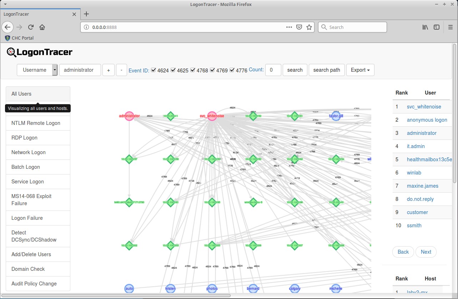The height and width of the screenshot is (299, 458).
Task: Open the address bar page actions menu
Action: pos(289,27)
